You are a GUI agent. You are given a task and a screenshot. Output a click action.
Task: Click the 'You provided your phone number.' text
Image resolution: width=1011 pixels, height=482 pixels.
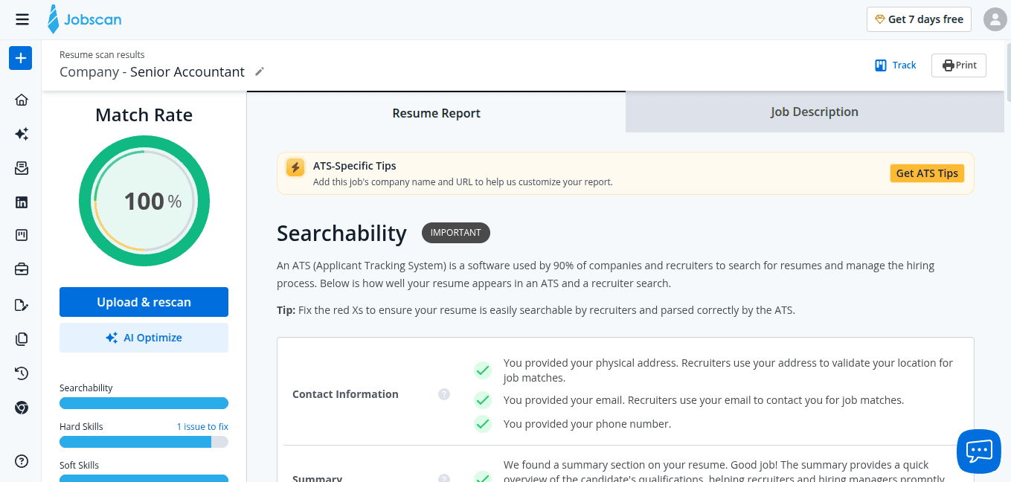pos(587,424)
